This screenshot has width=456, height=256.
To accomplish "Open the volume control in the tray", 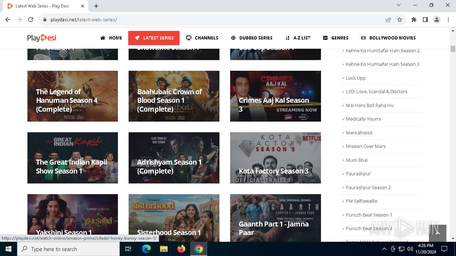I will (x=410, y=249).
